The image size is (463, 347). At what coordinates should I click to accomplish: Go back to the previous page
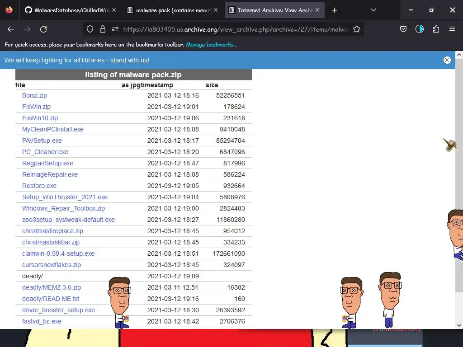(x=11, y=29)
